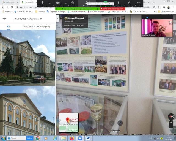Open the GISMETEO.UA bookmark
The height and width of the screenshot is (141, 176).
tap(23, 12)
